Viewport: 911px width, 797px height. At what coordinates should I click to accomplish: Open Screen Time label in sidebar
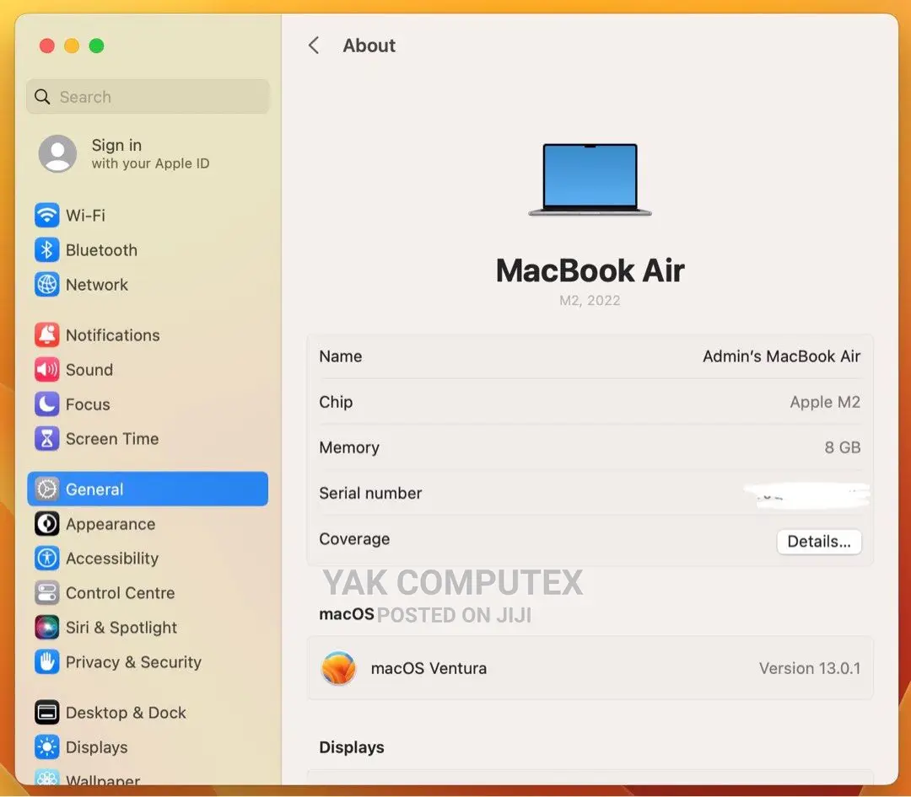112,439
